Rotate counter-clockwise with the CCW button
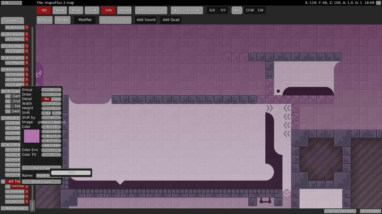The image size is (382, 214). 250,10
